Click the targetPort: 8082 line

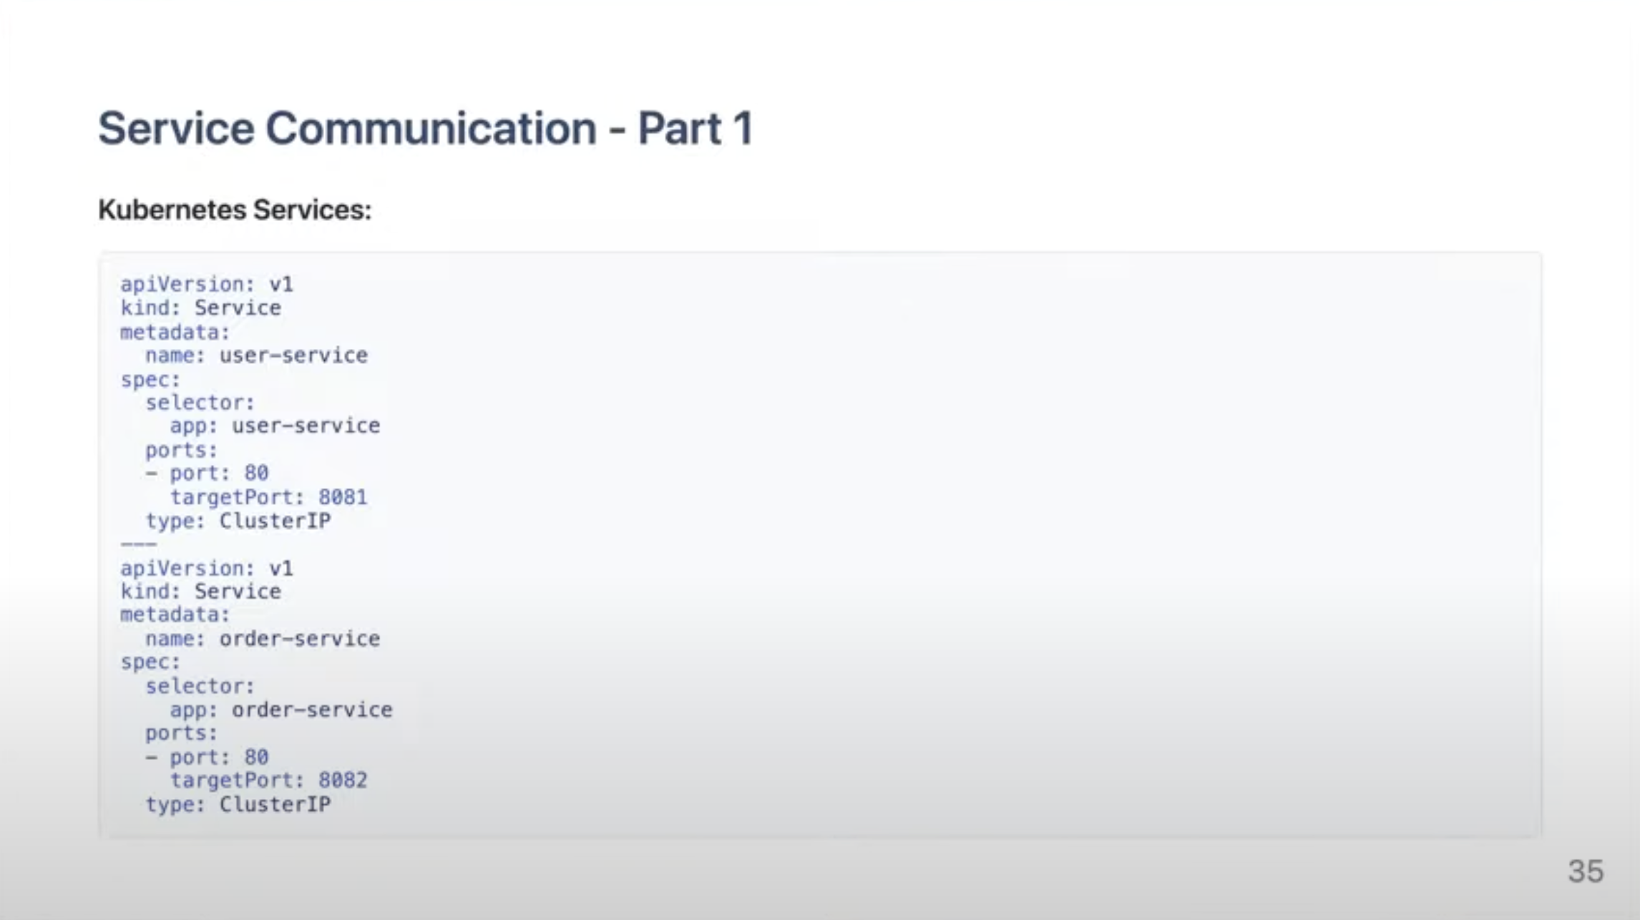tap(268, 780)
